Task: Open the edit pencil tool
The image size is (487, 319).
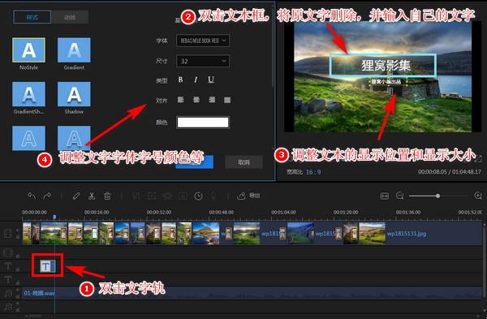Action: 76,196
